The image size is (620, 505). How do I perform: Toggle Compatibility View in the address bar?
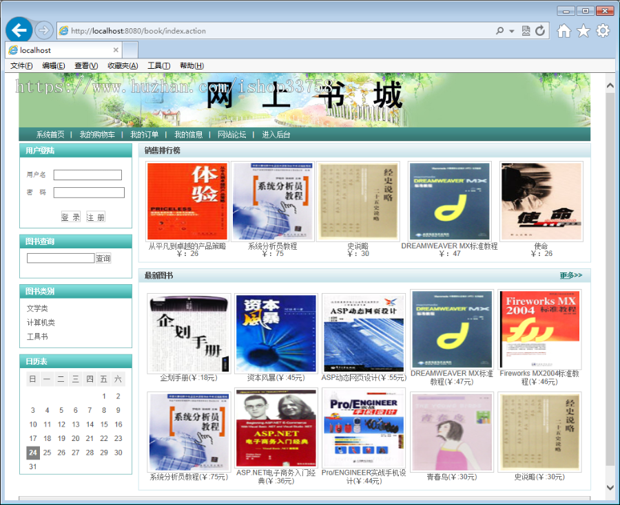[525, 31]
